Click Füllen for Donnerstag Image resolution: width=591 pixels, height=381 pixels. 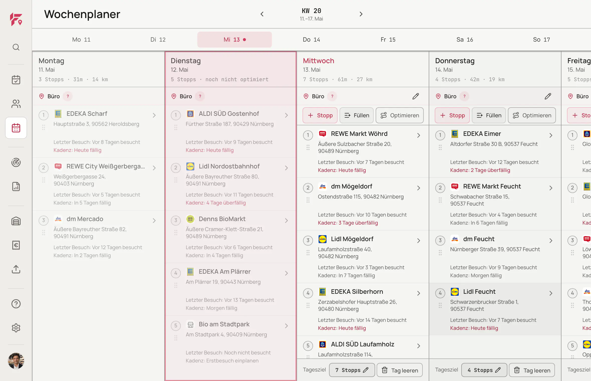489,115
